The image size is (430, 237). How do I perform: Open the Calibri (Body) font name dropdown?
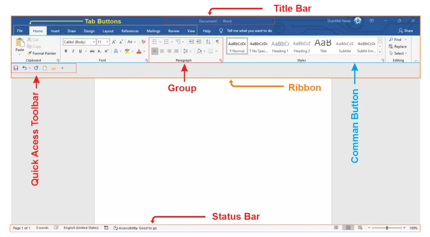click(79, 42)
